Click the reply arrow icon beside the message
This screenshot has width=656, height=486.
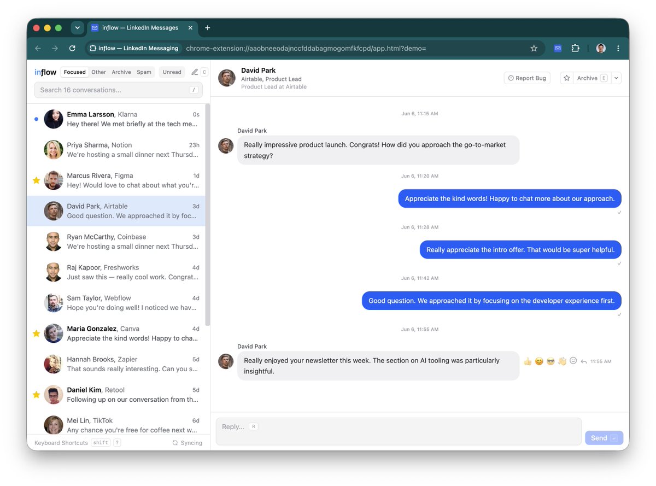pos(584,361)
